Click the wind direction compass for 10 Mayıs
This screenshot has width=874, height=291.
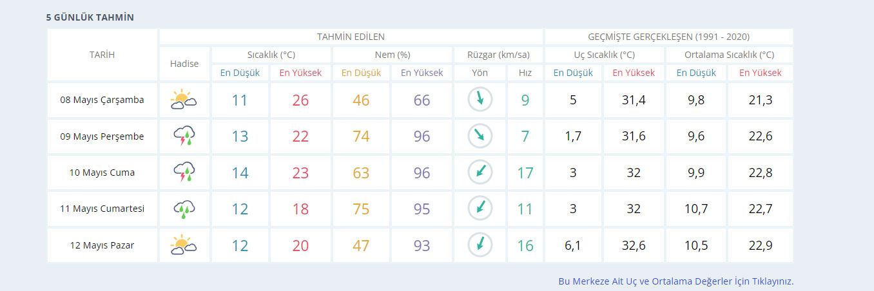pos(480,173)
